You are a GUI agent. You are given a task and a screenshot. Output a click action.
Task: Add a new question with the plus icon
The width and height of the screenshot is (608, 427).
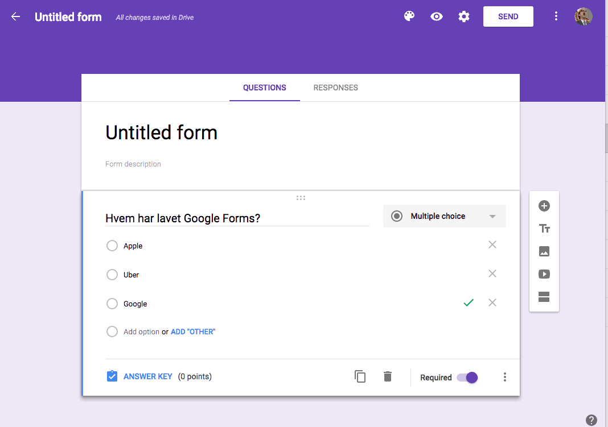click(544, 206)
